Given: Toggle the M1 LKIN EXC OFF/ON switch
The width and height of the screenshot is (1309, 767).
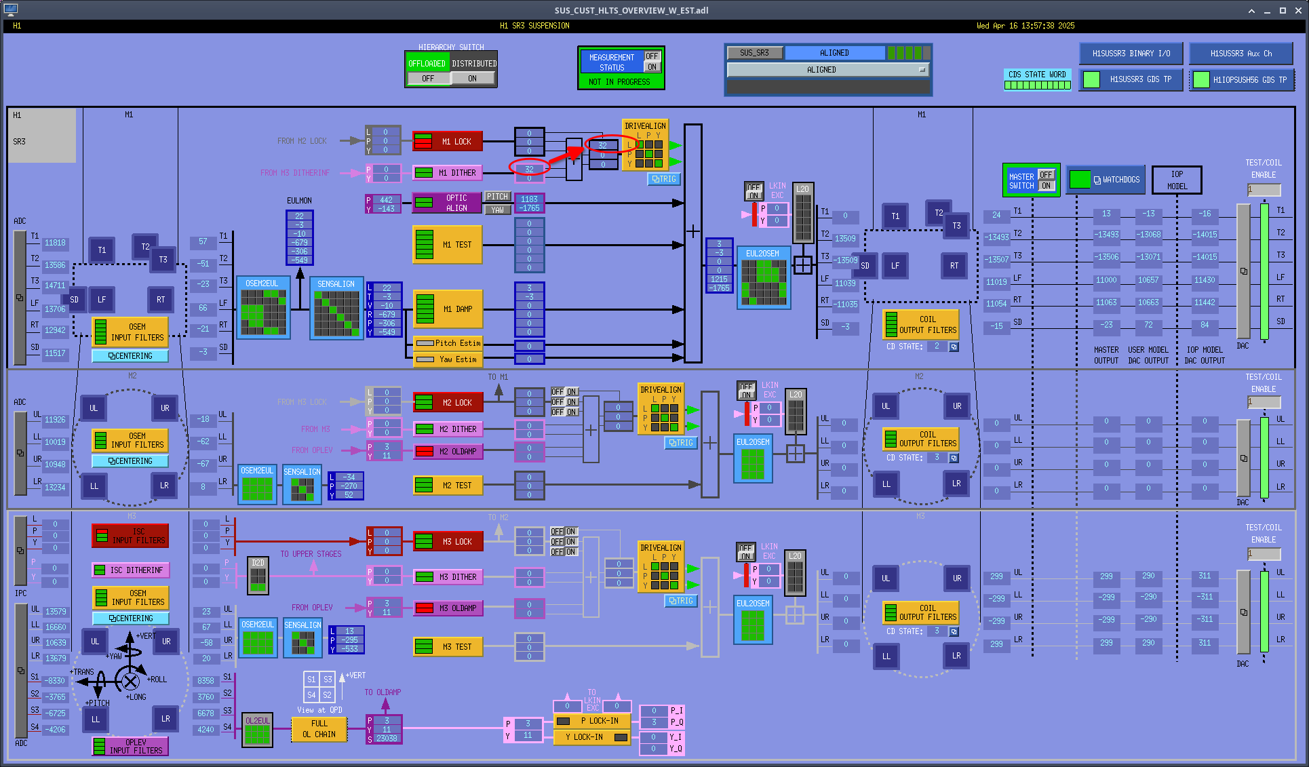Looking at the screenshot, I should [754, 191].
